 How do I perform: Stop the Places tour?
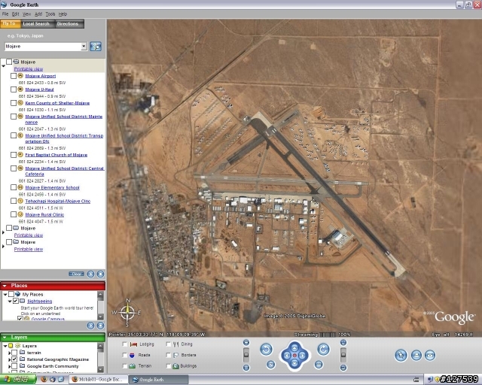(100, 326)
